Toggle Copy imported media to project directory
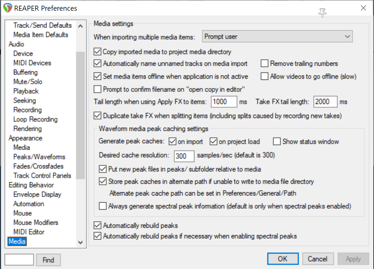 [98, 52]
